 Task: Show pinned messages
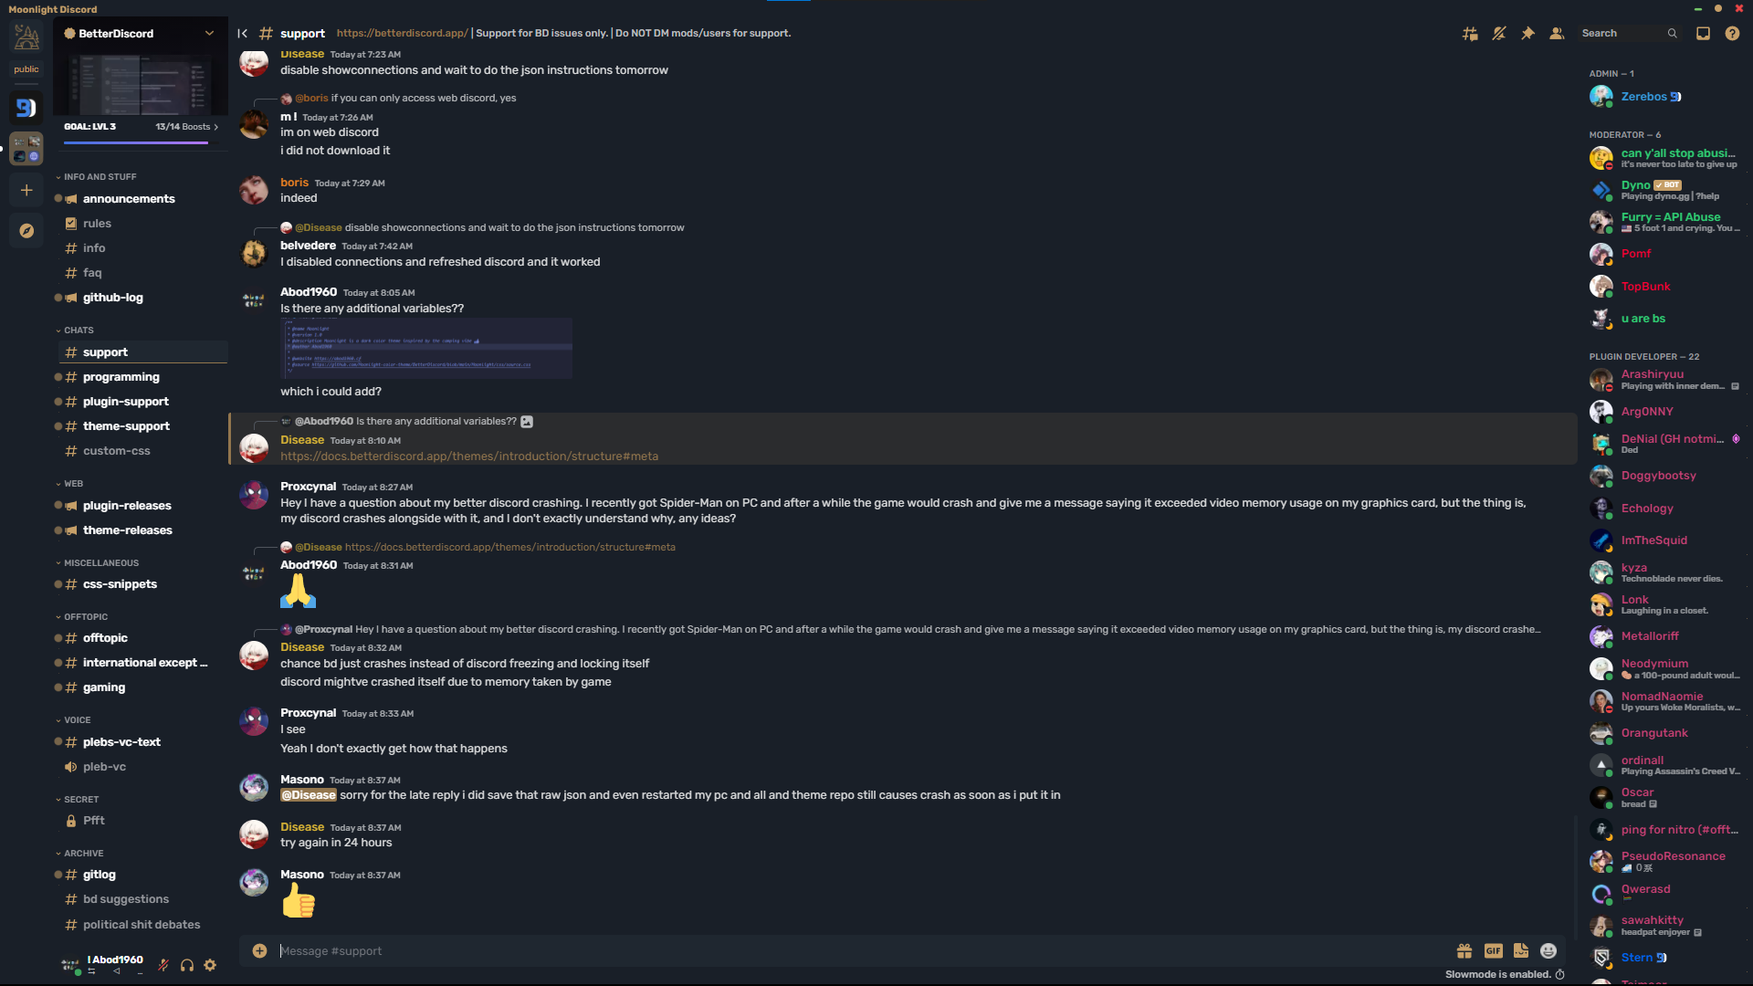pyautogui.click(x=1527, y=34)
